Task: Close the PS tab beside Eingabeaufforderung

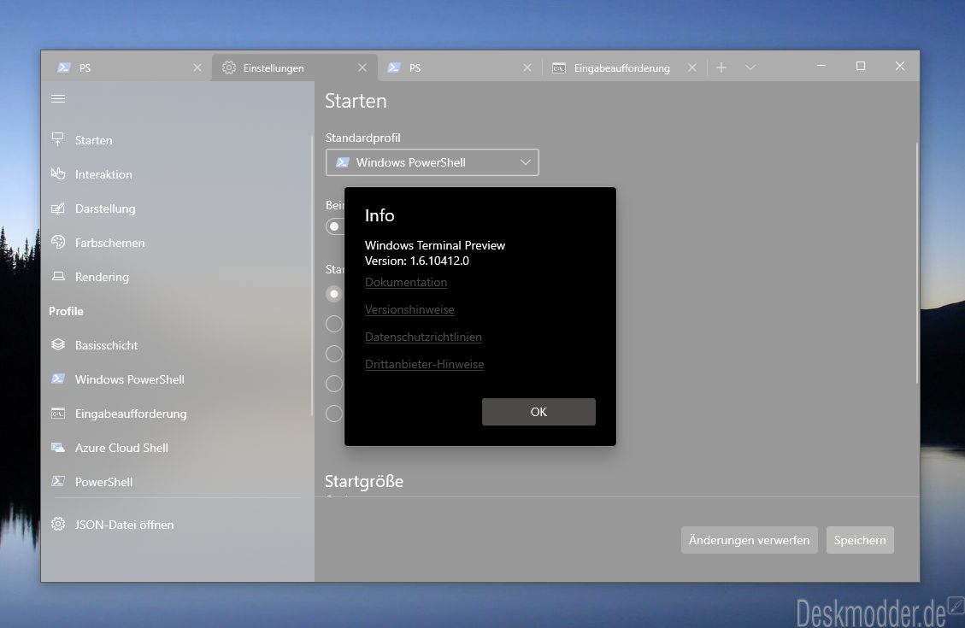Action: [x=527, y=67]
